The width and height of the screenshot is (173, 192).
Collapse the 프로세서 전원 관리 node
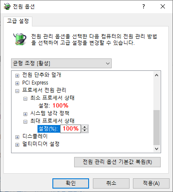[x=17, y=91]
